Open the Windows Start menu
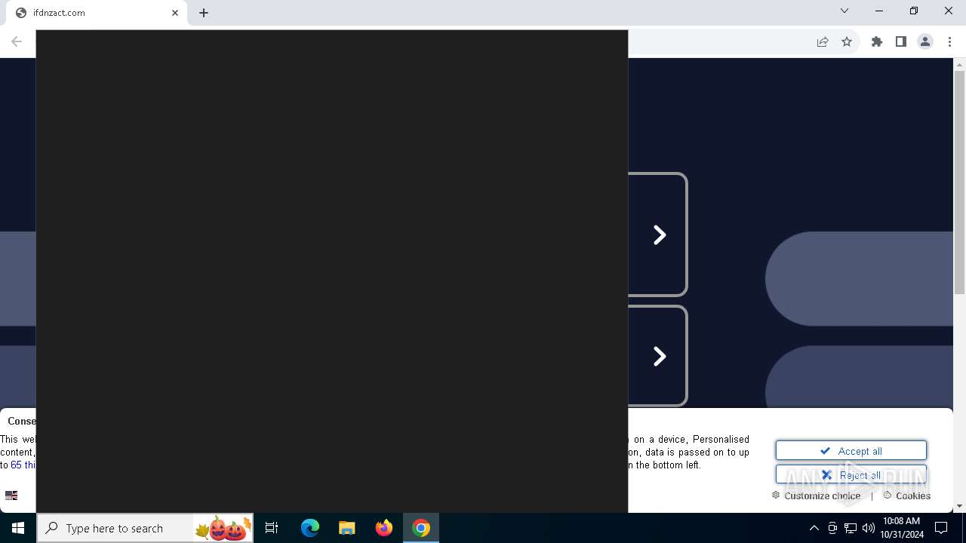966x543 pixels. pos(18,528)
